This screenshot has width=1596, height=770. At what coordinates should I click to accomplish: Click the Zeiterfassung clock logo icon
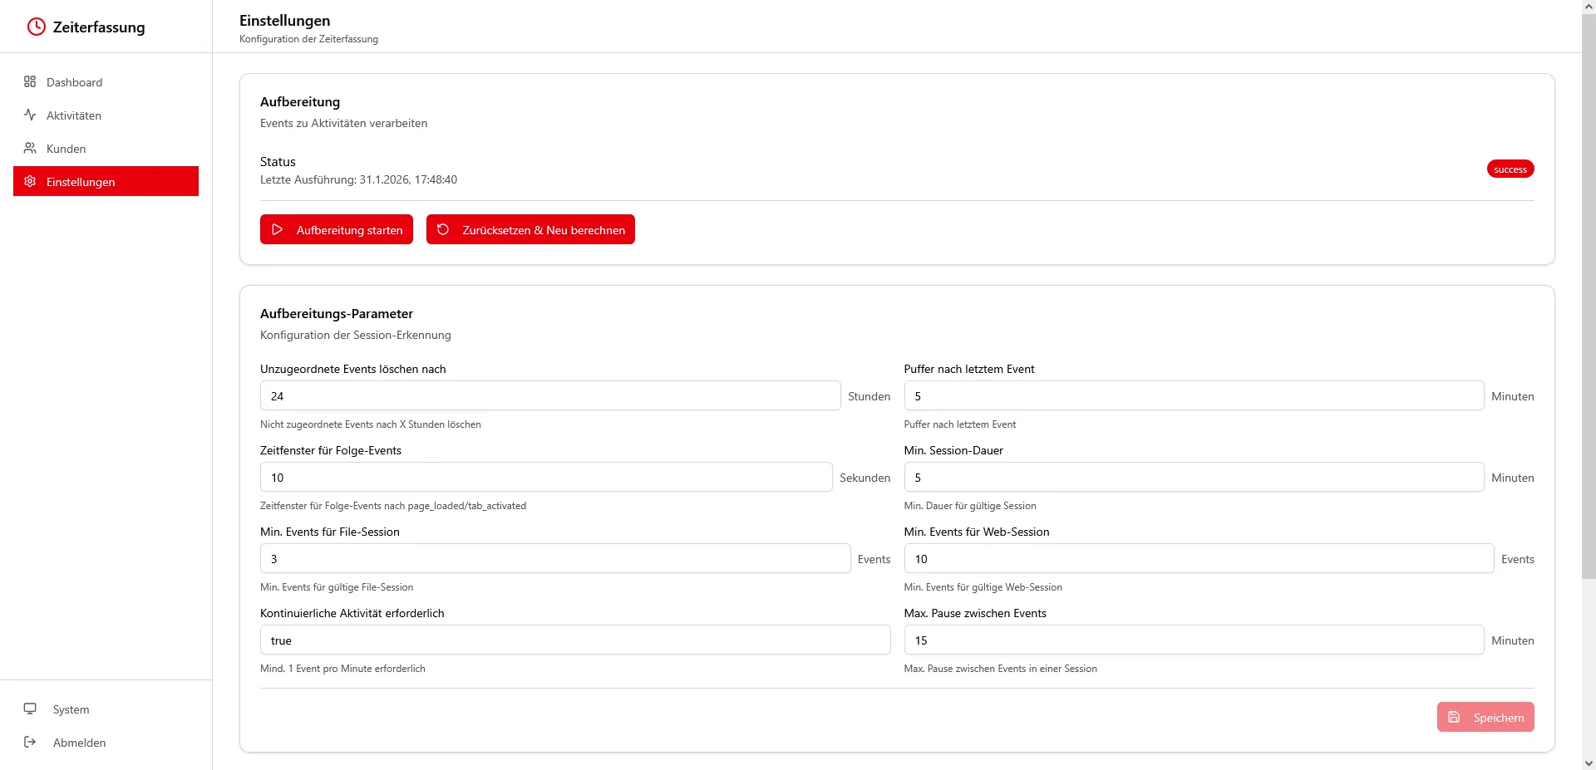tap(37, 27)
